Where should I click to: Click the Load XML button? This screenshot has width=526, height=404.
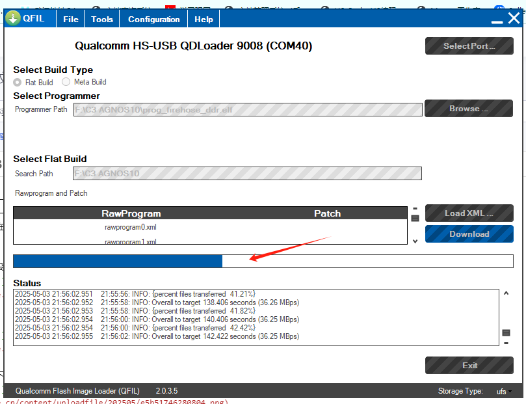click(x=469, y=213)
